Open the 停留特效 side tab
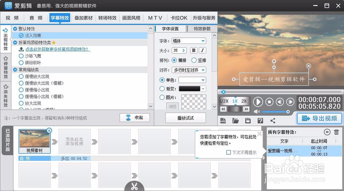This screenshot has height=191, width=344. 6,68
